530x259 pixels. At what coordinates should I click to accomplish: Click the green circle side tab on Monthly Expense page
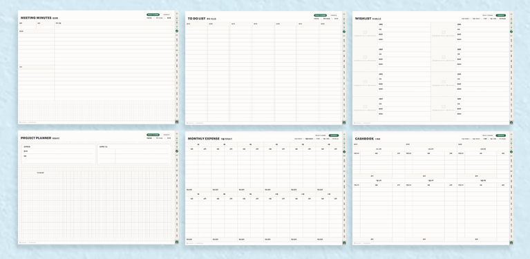344,152
